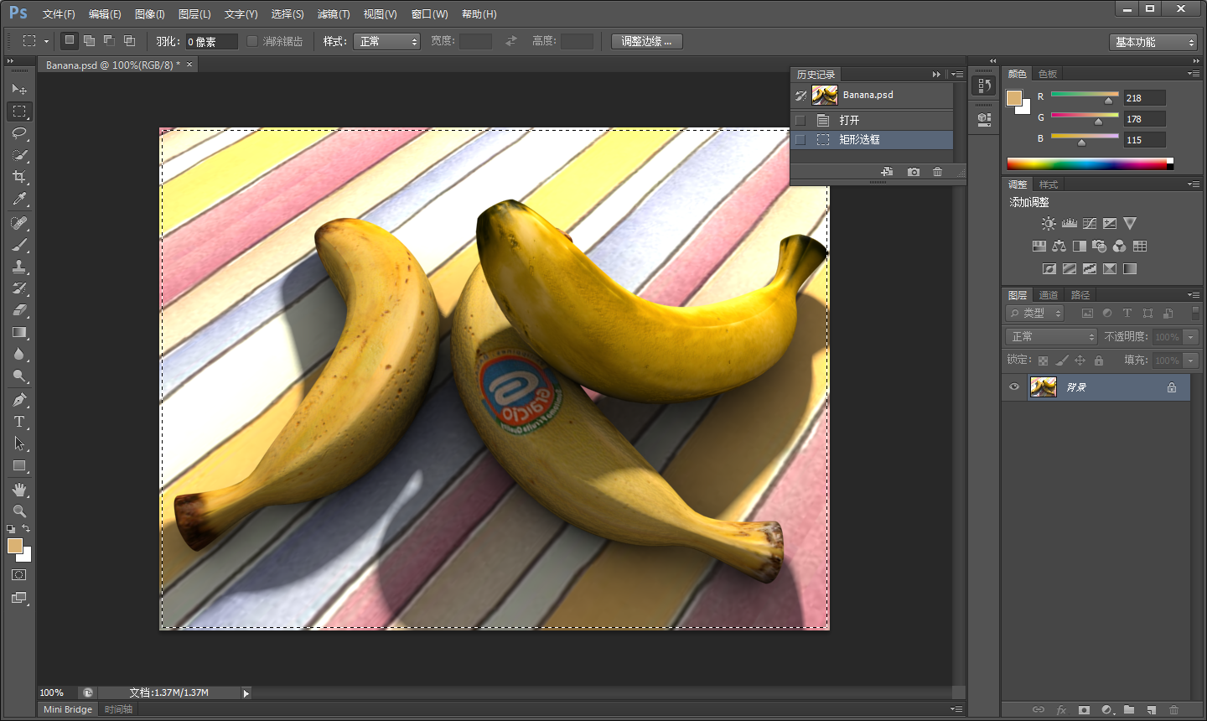This screenshot has width=1207, height=721.
Task: Open layer blend mode 正常 dropdown
Action: point(1051,336)
